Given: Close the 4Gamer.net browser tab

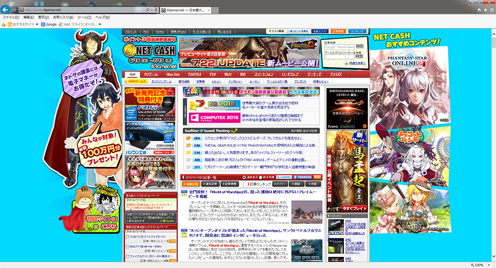Looking at the screenshot, I should [x=208, y=11].
